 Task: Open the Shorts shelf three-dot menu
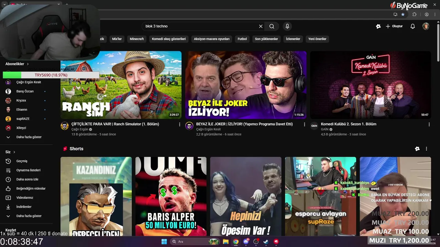pyautogui.click(x=427, y=149)
